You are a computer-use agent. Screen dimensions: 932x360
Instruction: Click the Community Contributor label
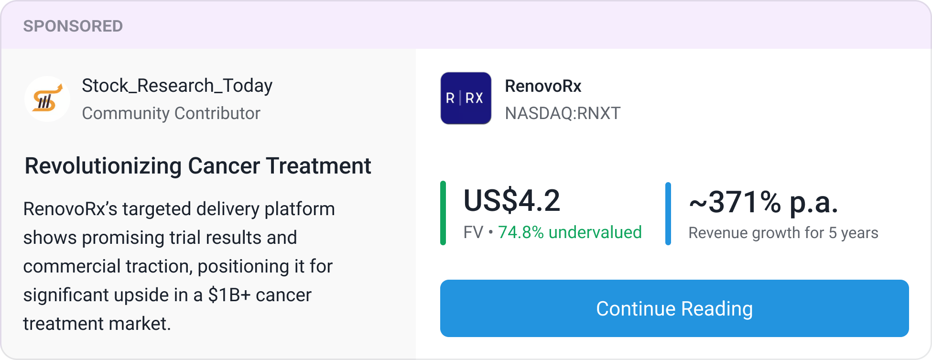(x=171, y=113)
